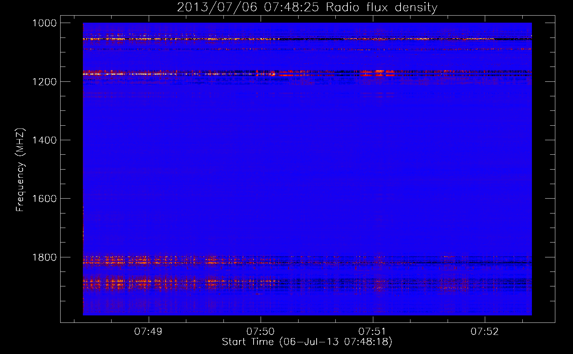Click the 07:51 time tick label
The image size is (573, 354).
click(x=372, y=332)
